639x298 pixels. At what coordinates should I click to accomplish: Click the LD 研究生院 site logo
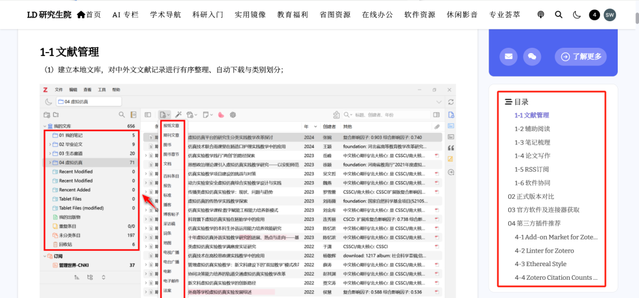(x=49, y=15)
